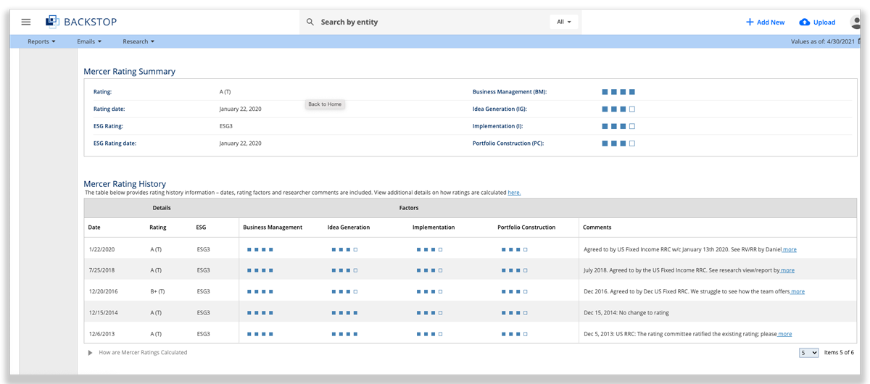The image size is (870, 384).
Task: Click Business Management squares in the 12/6/2013 row
Action: [x=260, y=334]
